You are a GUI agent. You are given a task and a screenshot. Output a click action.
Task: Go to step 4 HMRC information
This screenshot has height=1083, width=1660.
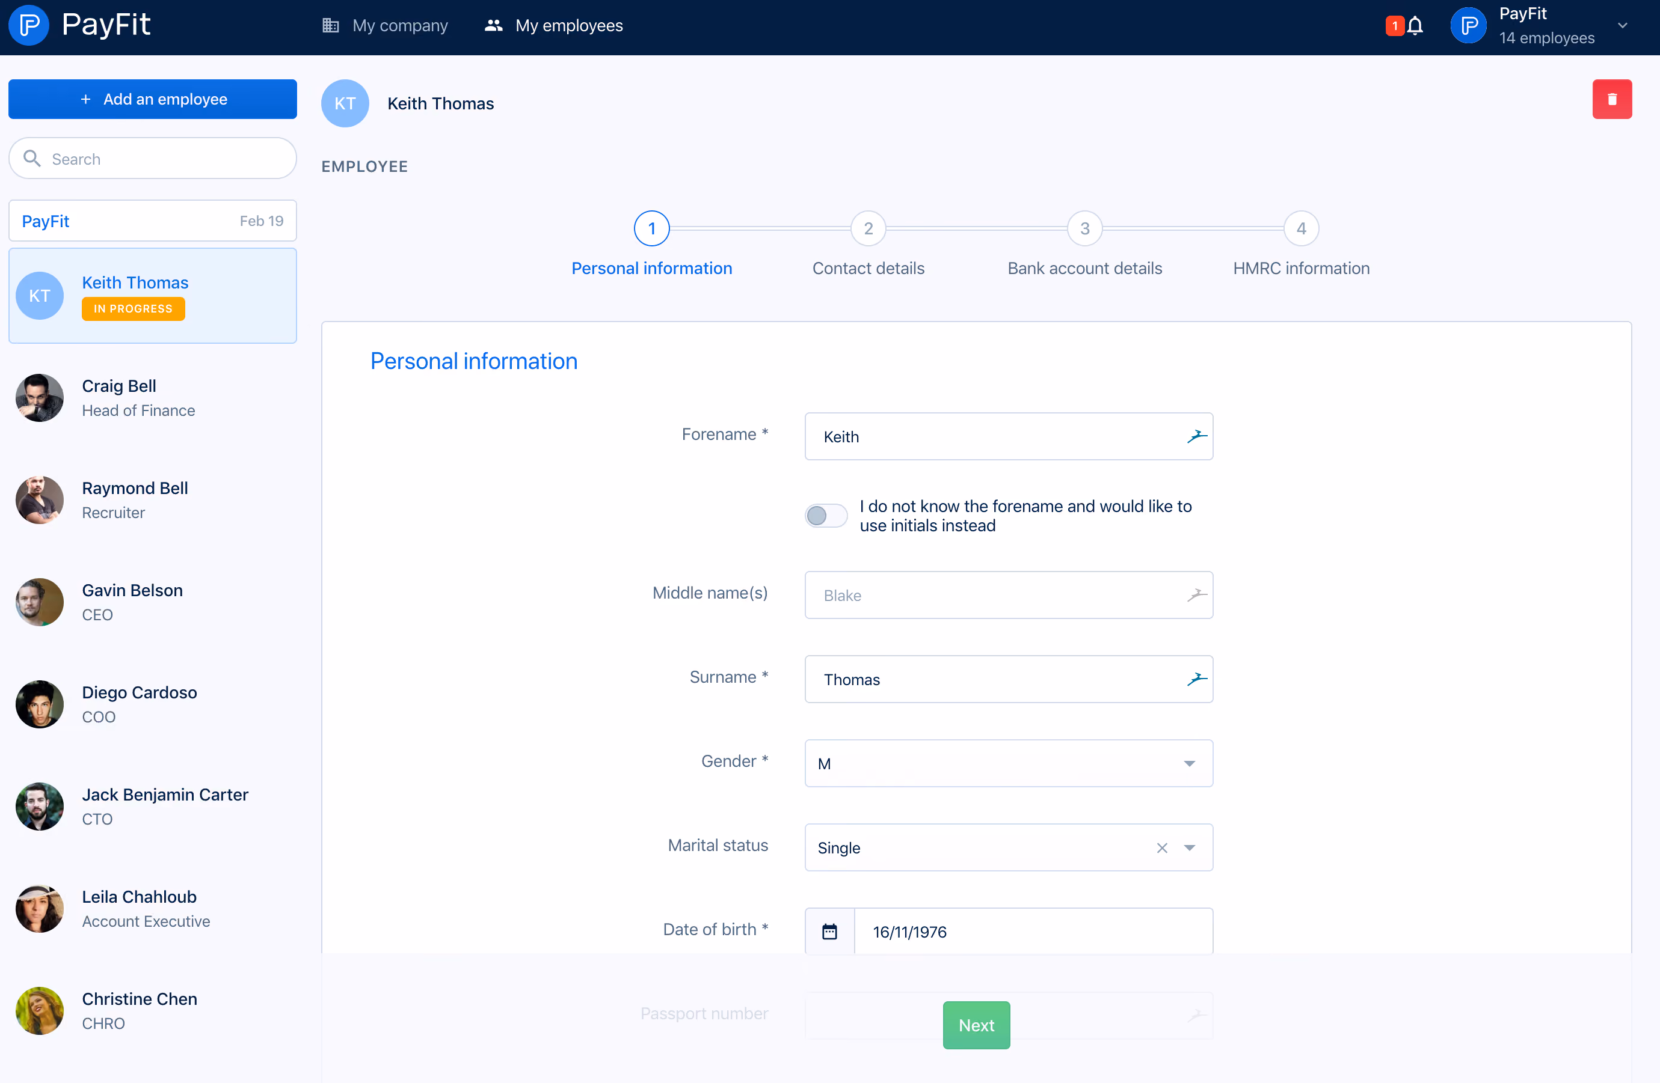pyautogui.click(x=1301, y=245)
